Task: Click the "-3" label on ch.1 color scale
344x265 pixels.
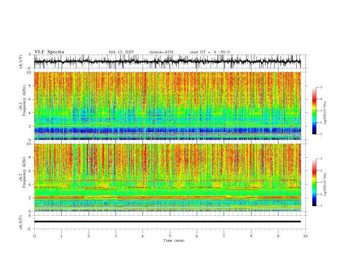Action: coord(321,87)
